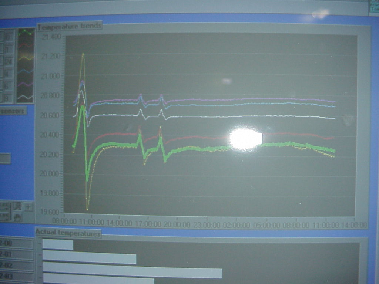Select legend plot name labeled 9

point(9,98)
